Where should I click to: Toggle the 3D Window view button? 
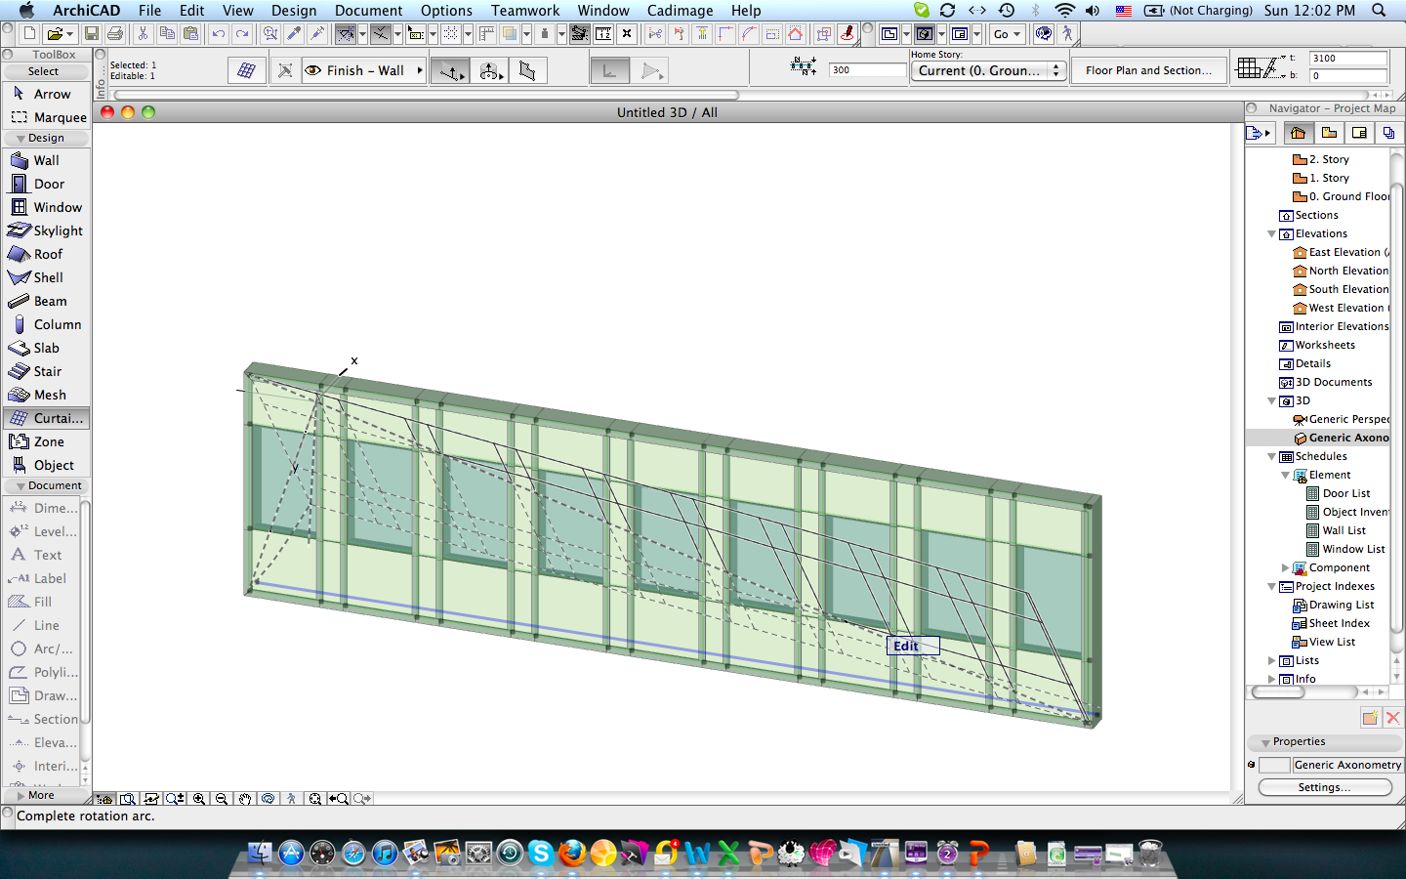pyautogui.click(x=923, y=33)
